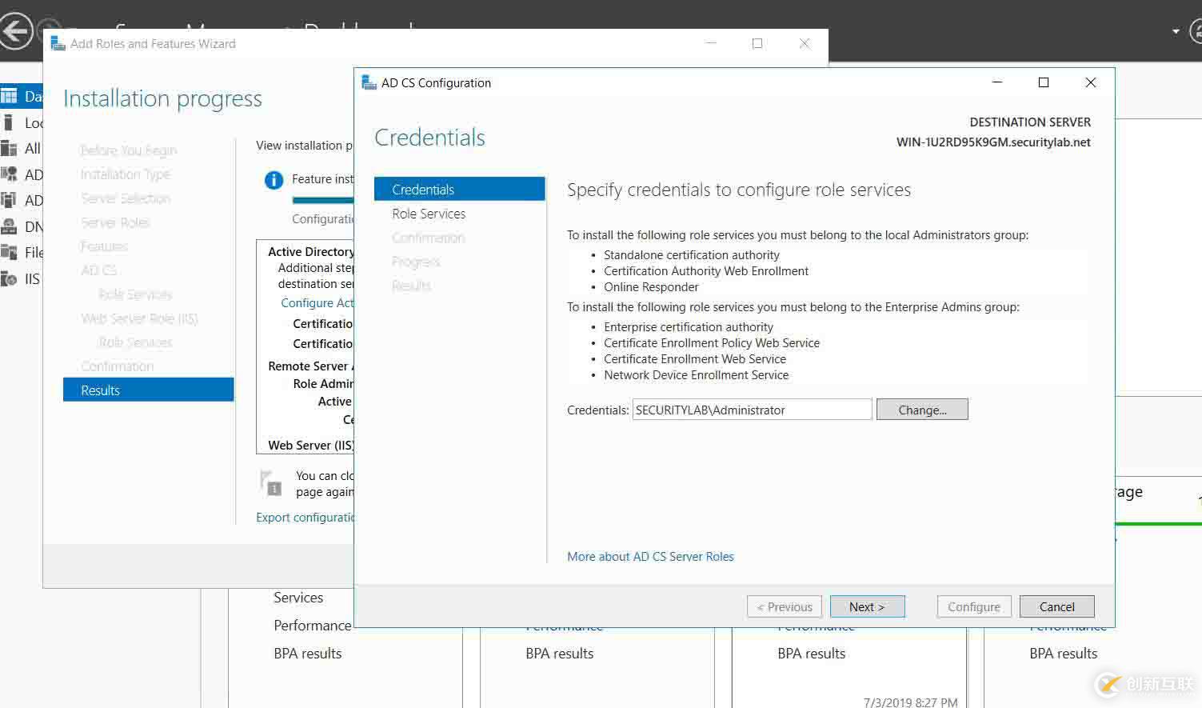Click the Add Roles and Features Wizard title icon
1202x708 pixels.
[x=58, y=43]
